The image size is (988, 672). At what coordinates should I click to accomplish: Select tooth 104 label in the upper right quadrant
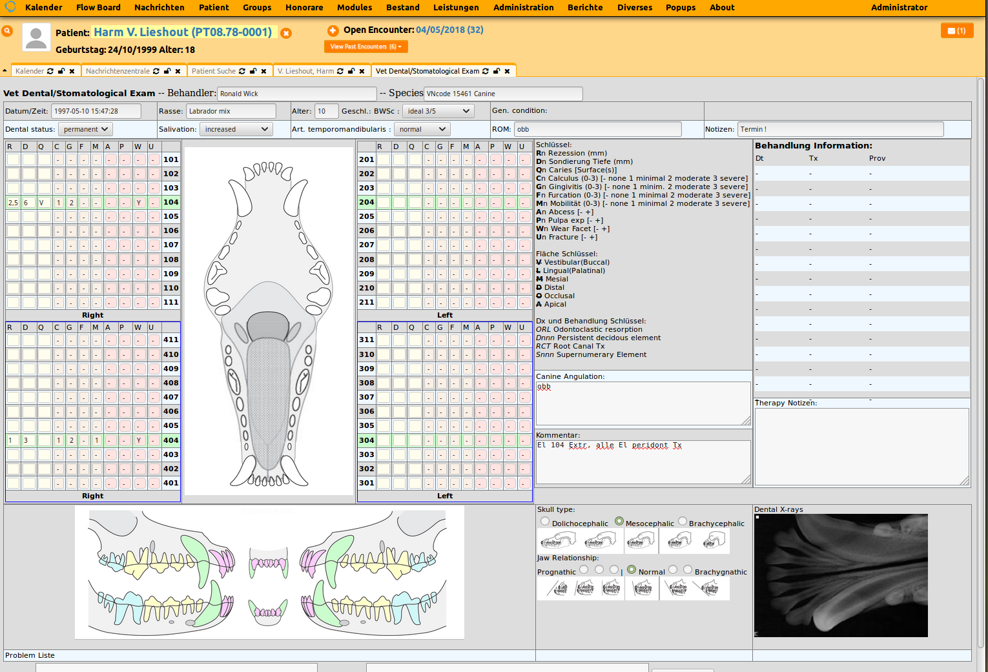[170, 202]
